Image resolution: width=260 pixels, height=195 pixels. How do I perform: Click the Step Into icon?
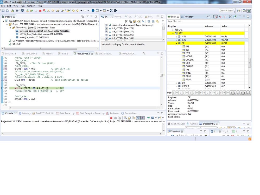click(x=49, y=11)
